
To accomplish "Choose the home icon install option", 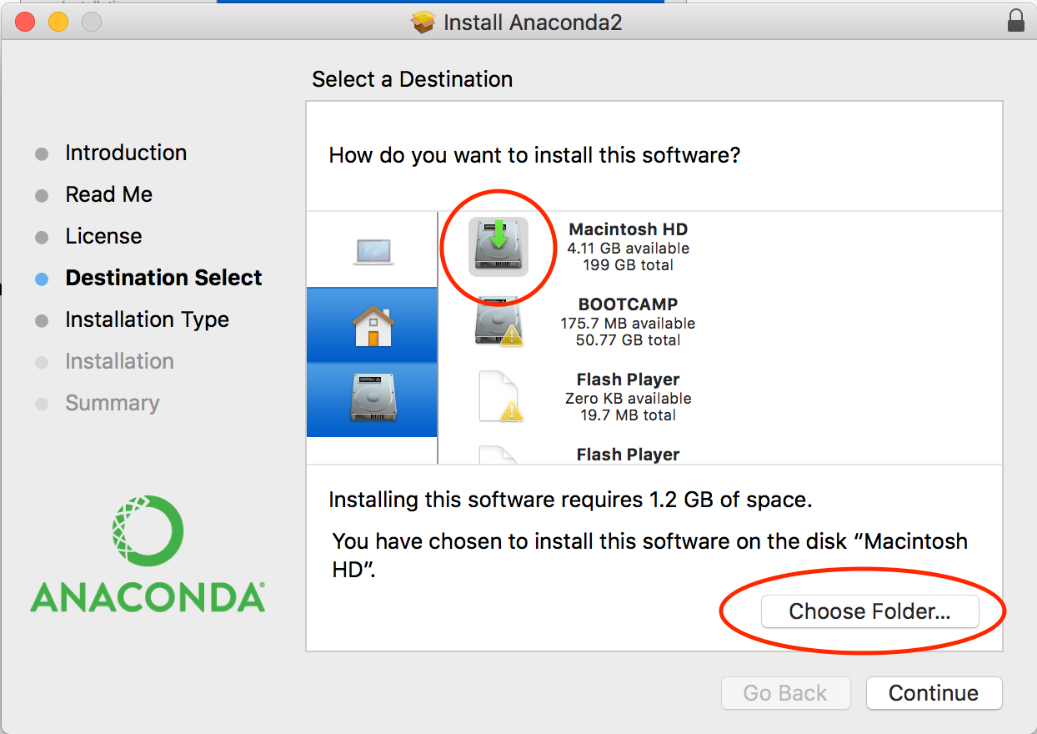I will (373, 325).
